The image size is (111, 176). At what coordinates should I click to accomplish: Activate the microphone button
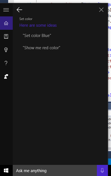pos(102,170)
